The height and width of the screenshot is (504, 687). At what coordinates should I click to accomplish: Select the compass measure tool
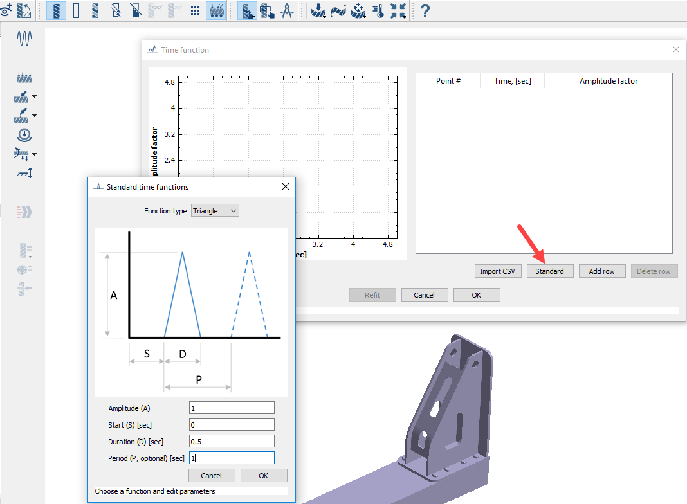point(287,11)
